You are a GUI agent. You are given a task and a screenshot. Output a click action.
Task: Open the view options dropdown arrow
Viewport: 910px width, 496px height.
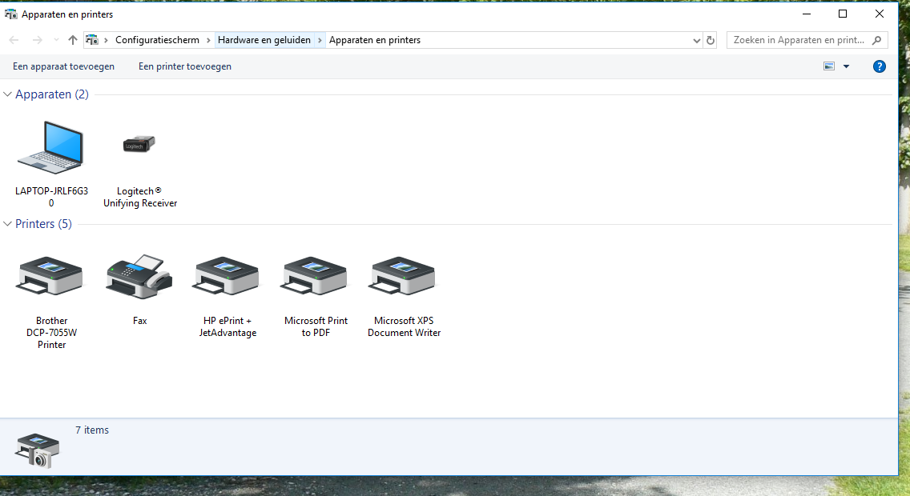pos(846,66)
